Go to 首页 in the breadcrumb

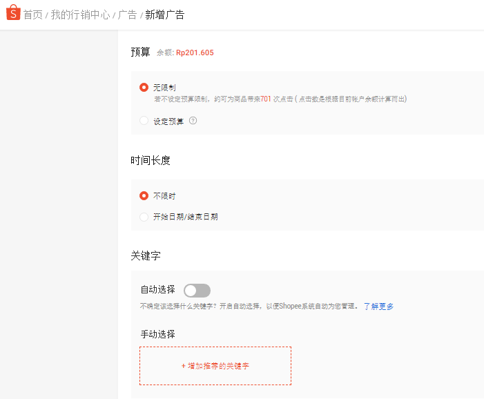click(32, 14)
